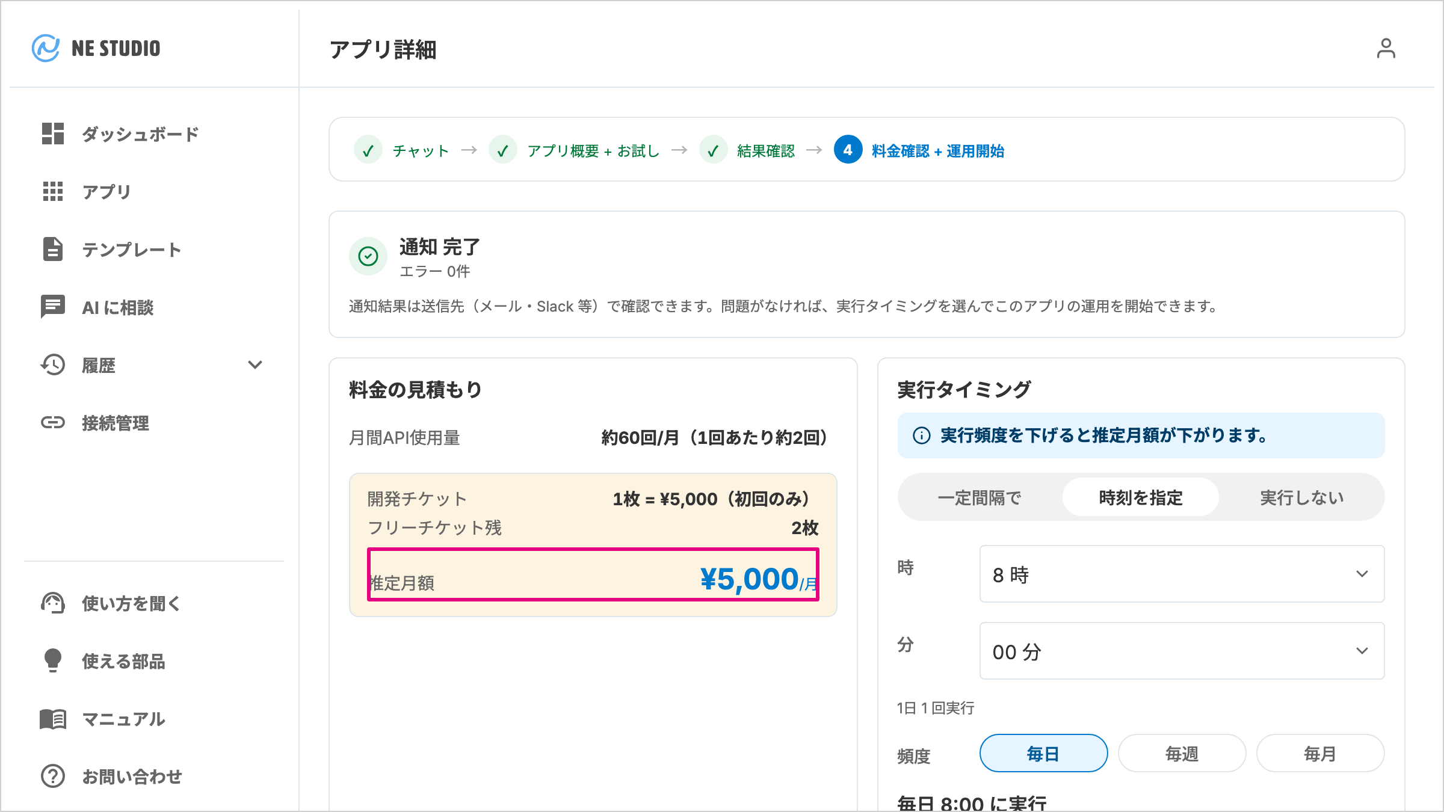Click the checkmark beside チャット step
This screenshot has width=1444, height=812.
pyautogui.click(x=368, y=150)
